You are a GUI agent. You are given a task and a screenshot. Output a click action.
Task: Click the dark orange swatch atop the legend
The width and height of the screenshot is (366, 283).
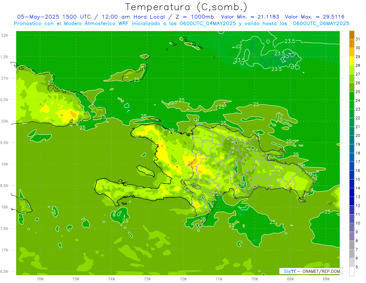(352, 35)
